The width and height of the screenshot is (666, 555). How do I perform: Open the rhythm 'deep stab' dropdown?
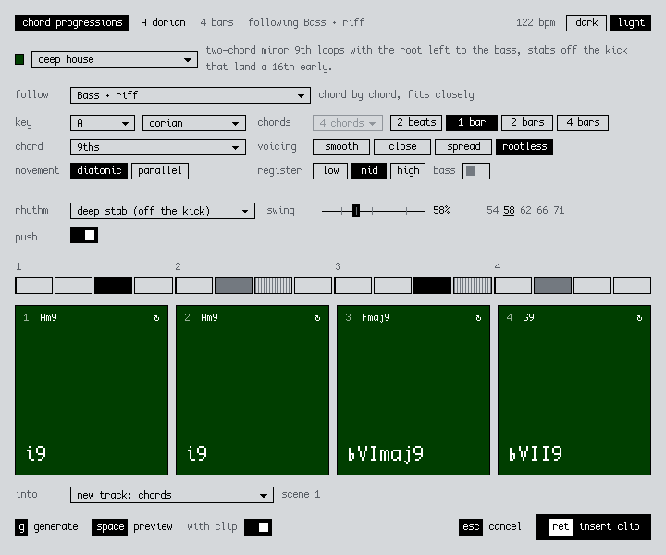pos(163,211)
